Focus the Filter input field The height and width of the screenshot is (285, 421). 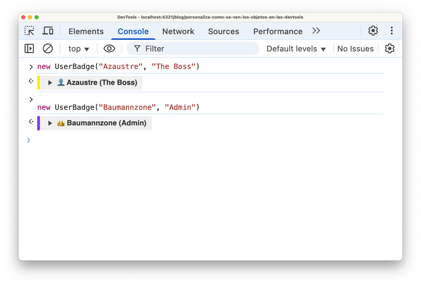(193, 49)
